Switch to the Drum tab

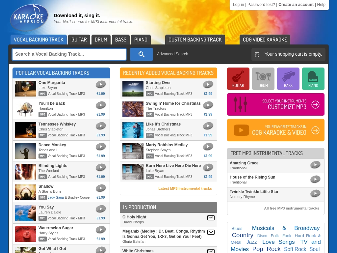pyautogui.click(x=101, y=40)
